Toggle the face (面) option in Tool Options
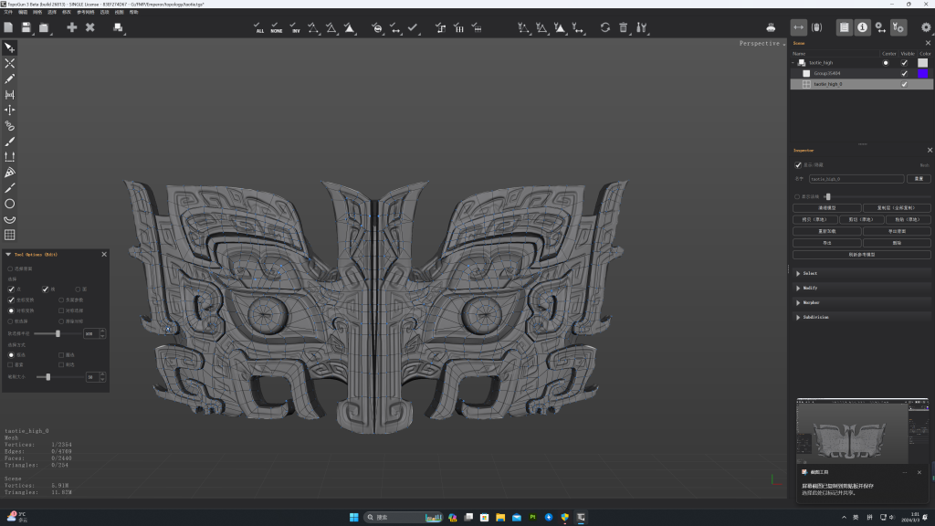This screenshot has width=935, height=526. (78, 289)
